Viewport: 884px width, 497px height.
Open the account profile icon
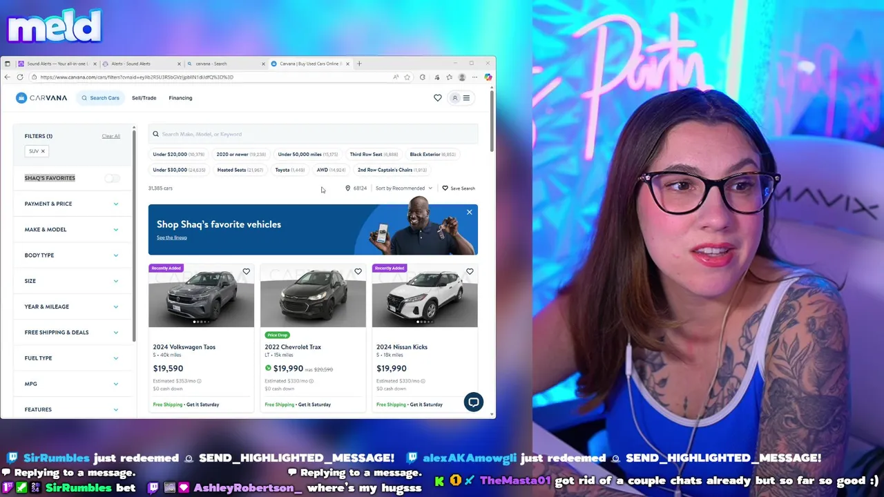[x=454, y=98]
